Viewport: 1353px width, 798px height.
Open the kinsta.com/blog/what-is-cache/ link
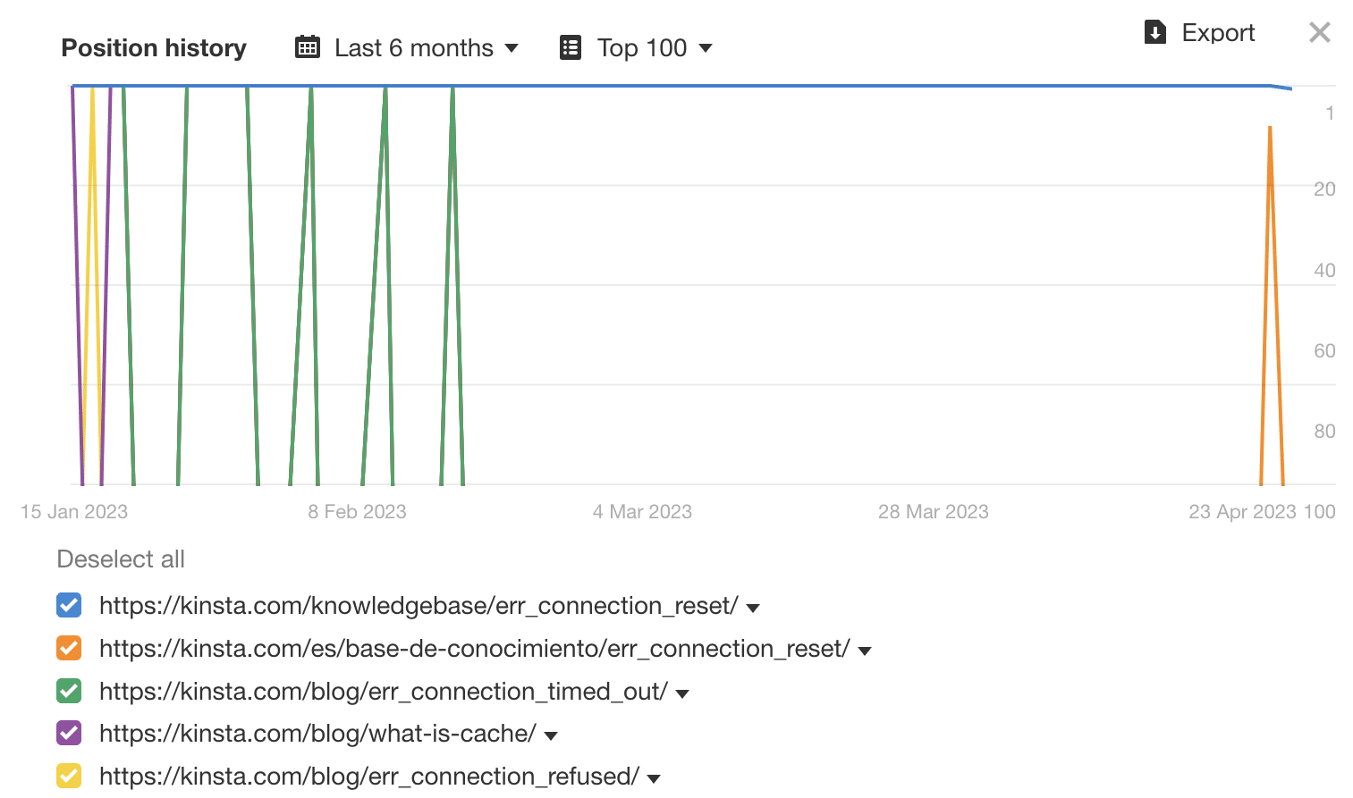click(317, 734)
